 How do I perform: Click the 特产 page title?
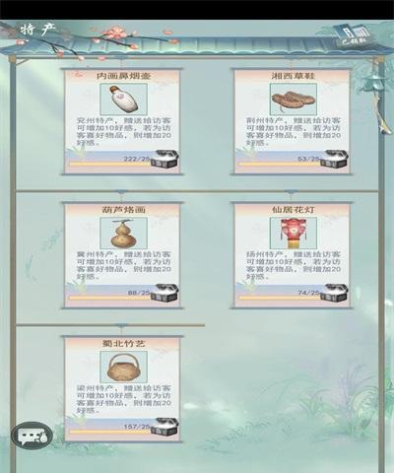click(x=37, y=30)
